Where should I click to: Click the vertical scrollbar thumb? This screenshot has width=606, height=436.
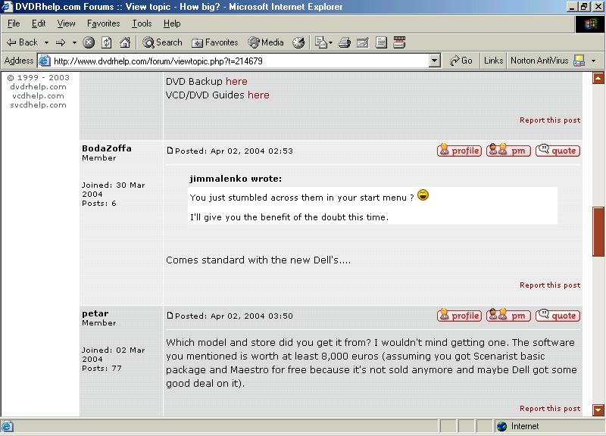click(598, 232)
